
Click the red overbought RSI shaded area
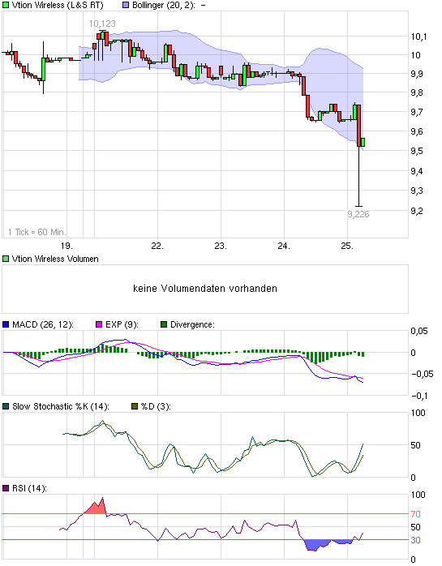click(x=96, y=508)
